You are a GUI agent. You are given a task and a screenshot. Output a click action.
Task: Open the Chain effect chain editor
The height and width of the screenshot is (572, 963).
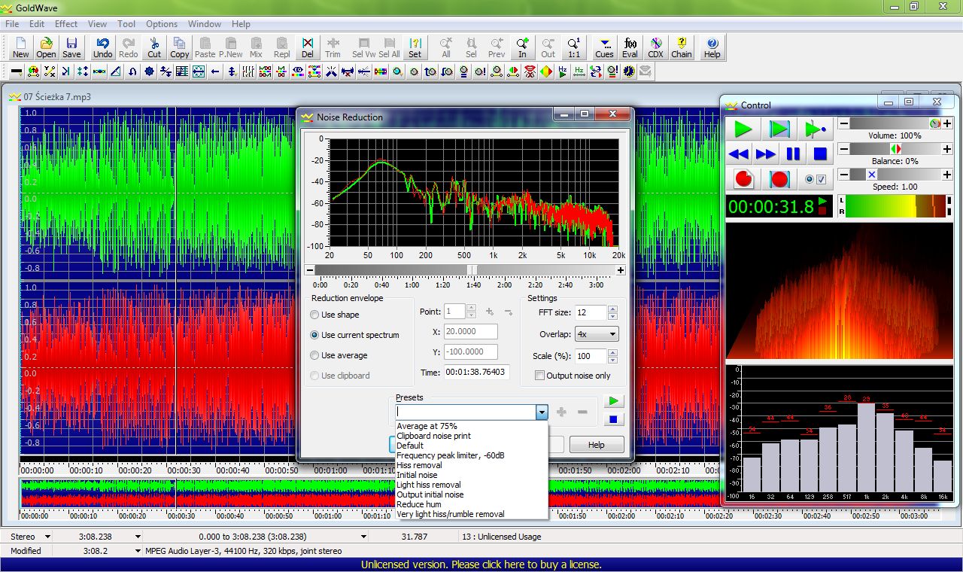(682, 47)
